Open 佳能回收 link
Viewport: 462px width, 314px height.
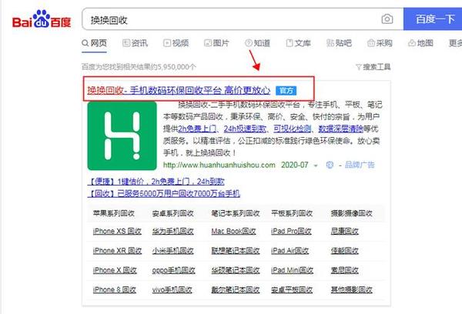pos(344,251)
